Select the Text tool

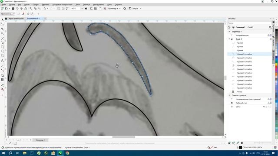[x=2, y=61]
